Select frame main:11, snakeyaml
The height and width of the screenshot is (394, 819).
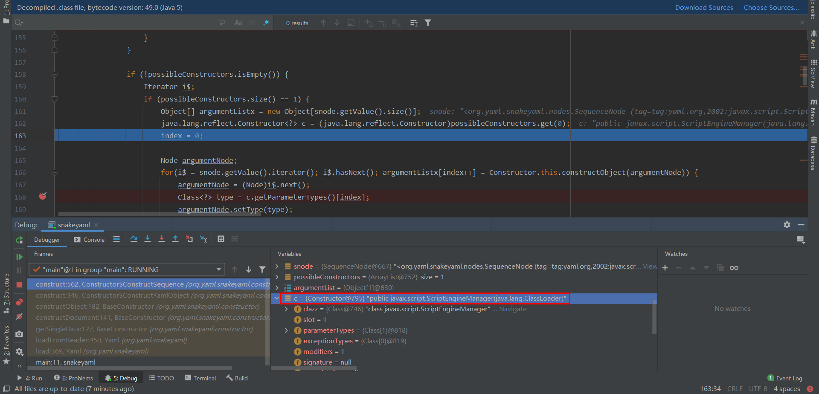click(x=148, y=362)
